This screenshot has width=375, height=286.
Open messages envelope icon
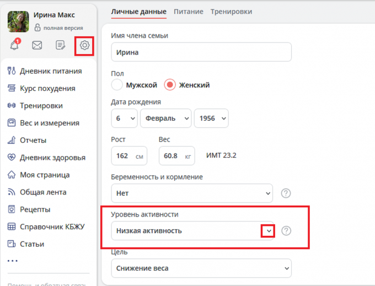click(37, 46)
